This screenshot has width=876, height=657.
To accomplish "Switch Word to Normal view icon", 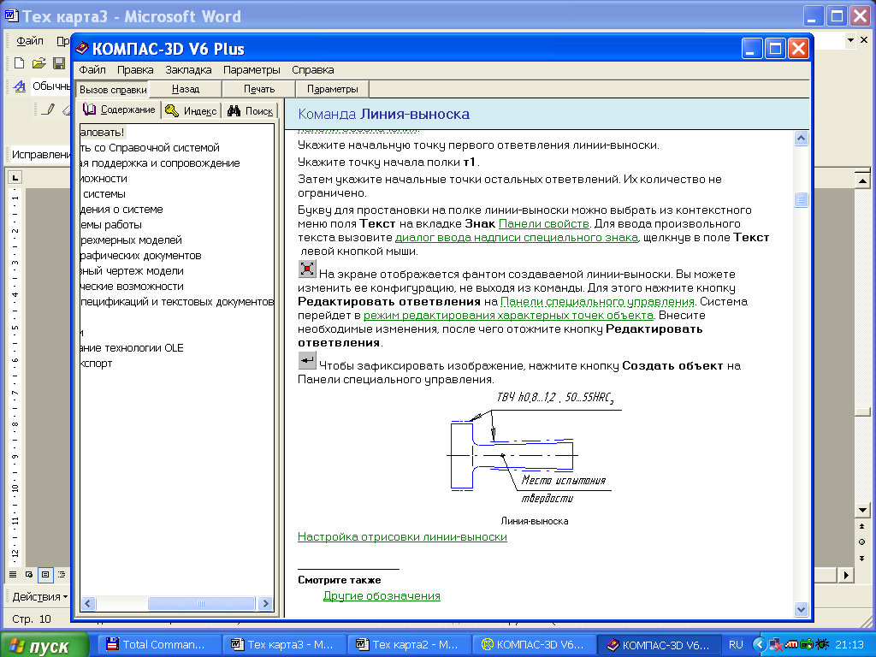I will click(13, 574).
